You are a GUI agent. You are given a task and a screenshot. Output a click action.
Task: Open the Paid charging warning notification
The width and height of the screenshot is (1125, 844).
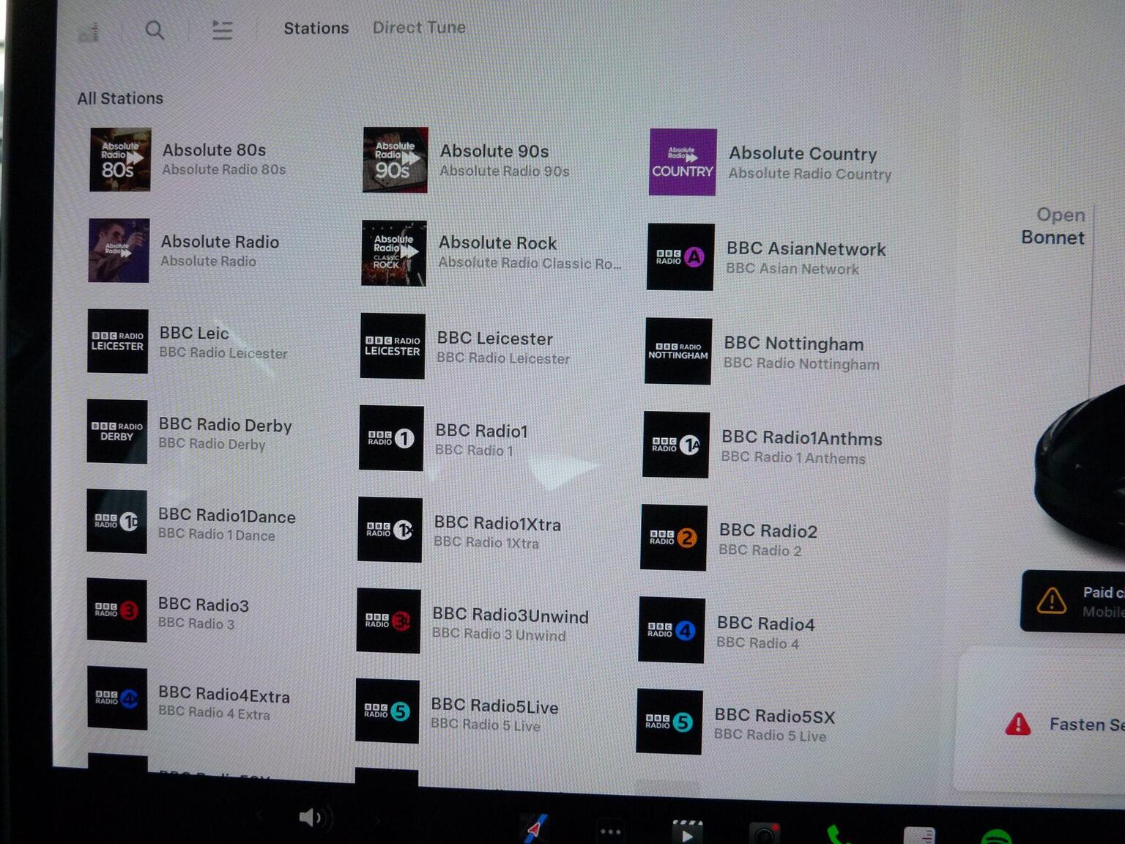(1074, 601)
